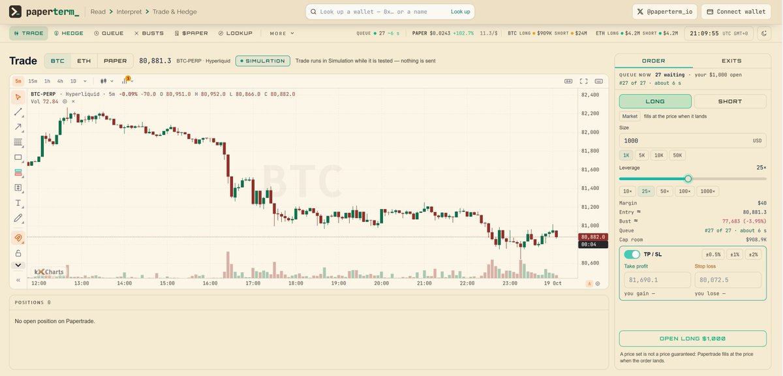Set size with 10K preset
The width and height of the screenshot is (783, 376).
pos(659,155)
